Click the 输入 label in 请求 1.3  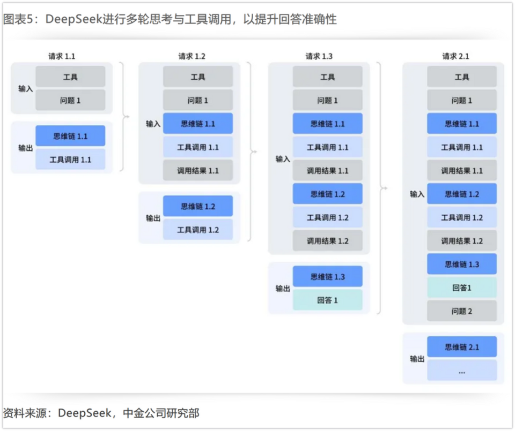(283, 160)
